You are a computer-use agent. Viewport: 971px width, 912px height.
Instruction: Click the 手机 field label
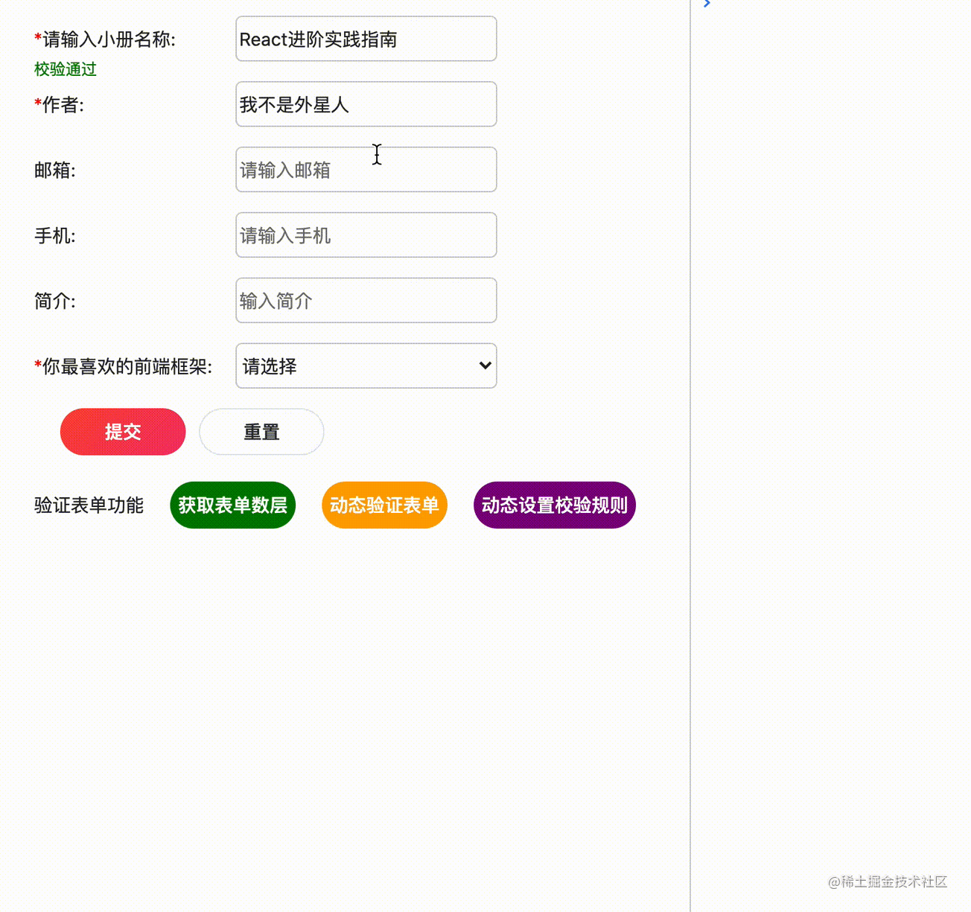pos(54,236)
